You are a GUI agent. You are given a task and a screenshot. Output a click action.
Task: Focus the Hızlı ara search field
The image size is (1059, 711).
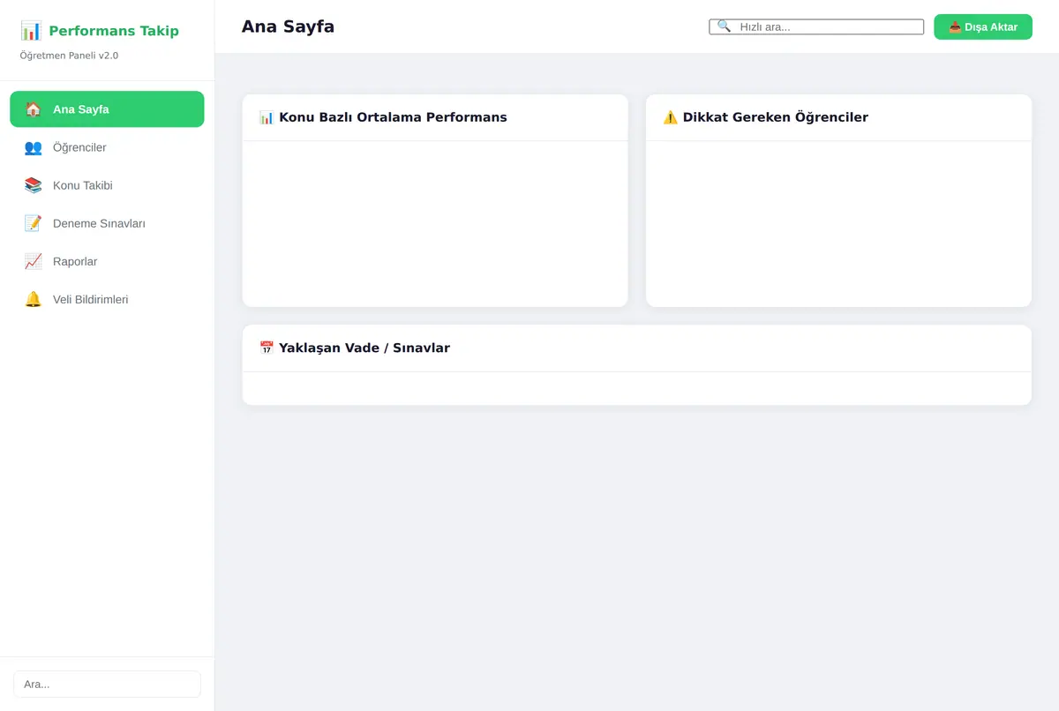click(816, 26)
